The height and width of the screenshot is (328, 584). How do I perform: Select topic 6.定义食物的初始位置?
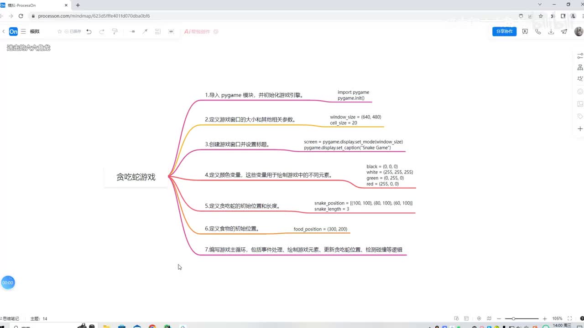click(232, 229)
